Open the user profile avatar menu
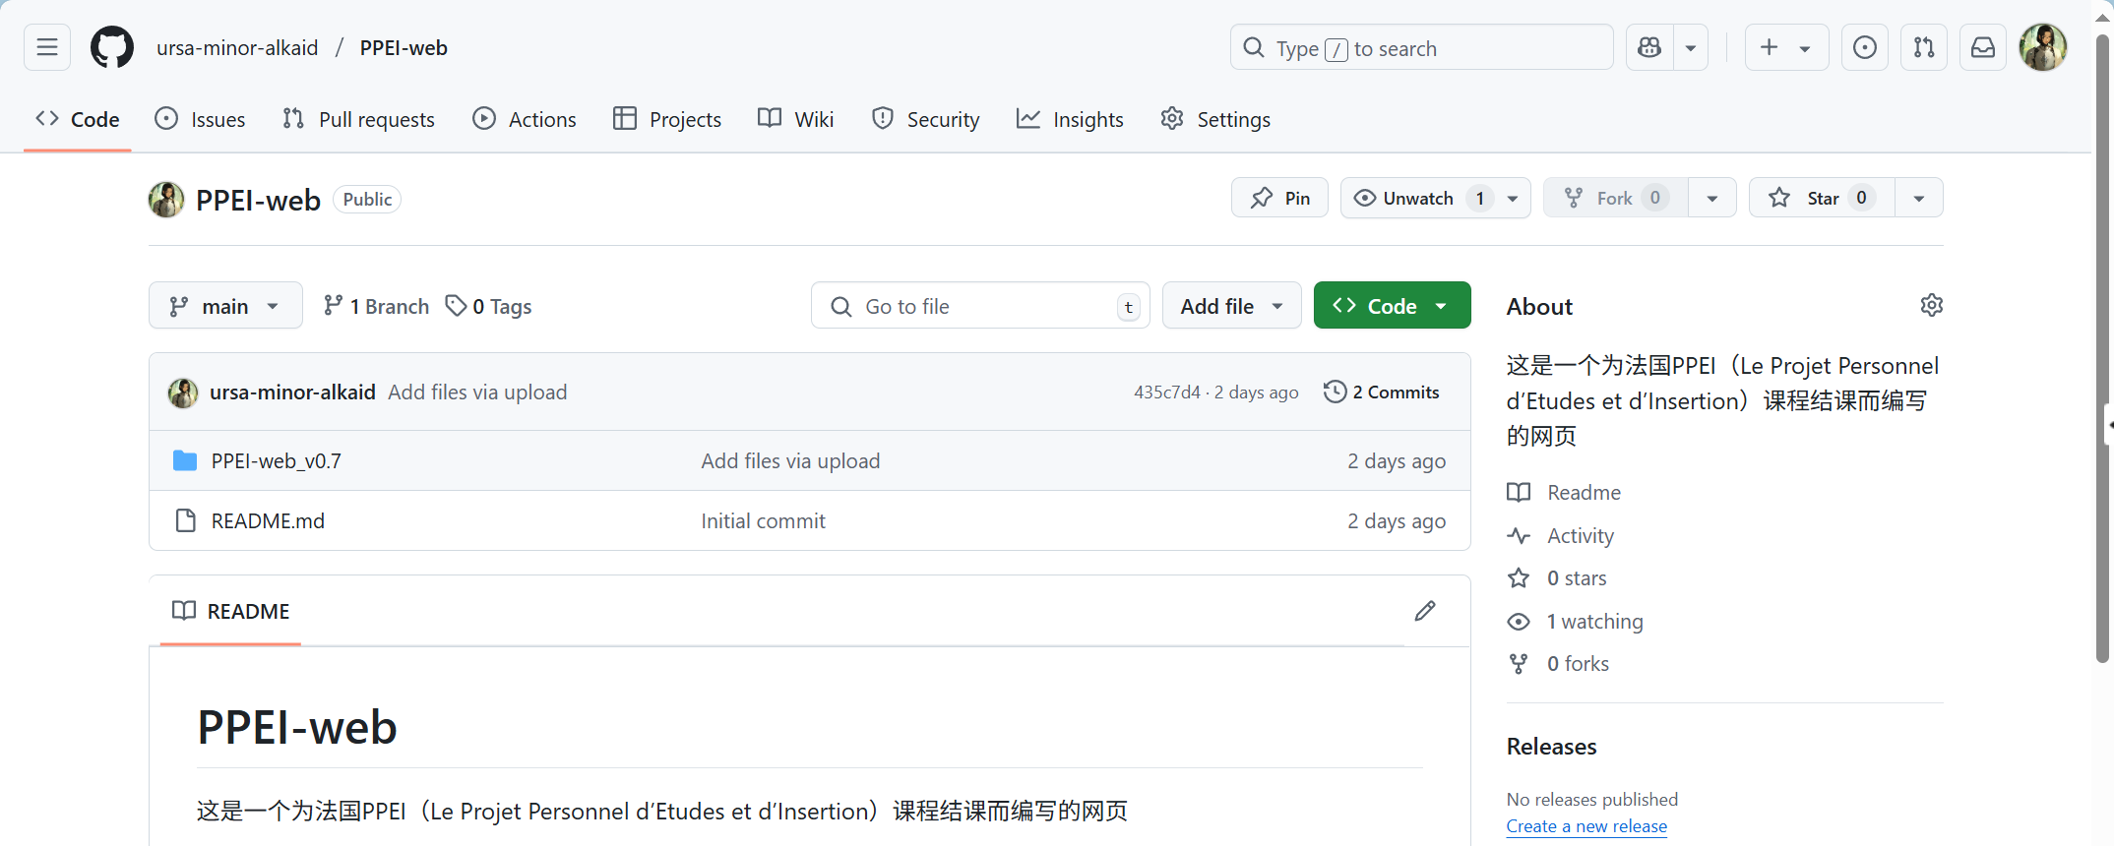This screenshot has width=2114, height=846. [x=2043, y=47]
